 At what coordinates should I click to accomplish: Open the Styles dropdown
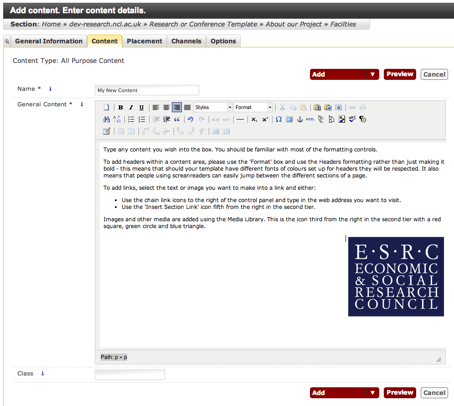tap(213, 107)
